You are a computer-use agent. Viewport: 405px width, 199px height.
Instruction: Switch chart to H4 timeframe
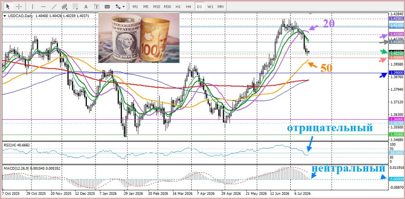(x=189, y=6)
